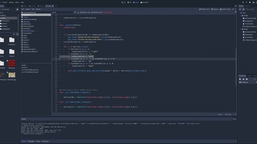Image resolution: width=257 pixels, height=144 pixels.
Task: Add a new node in Scene dock
Action: click(x=240, y=9)
